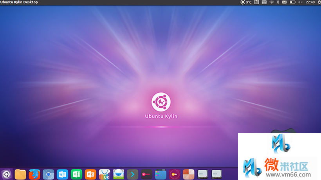Open the clipboard indicator in top panel
This screenshot has width=321, height=180.
point(256,2)
